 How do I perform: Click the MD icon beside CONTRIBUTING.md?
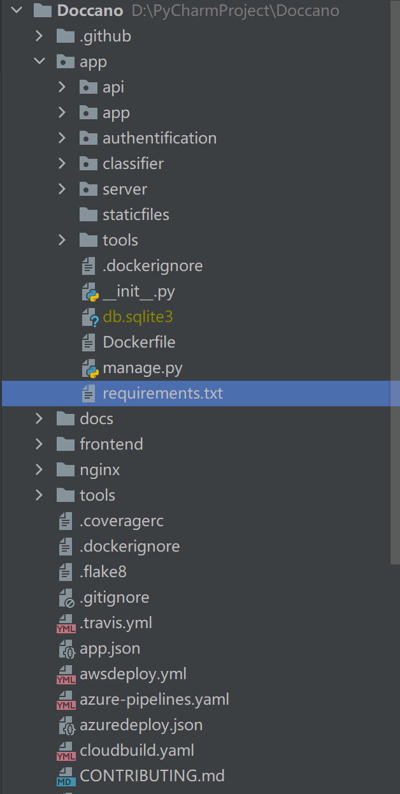pyautogui.click(x=66, y=776)
